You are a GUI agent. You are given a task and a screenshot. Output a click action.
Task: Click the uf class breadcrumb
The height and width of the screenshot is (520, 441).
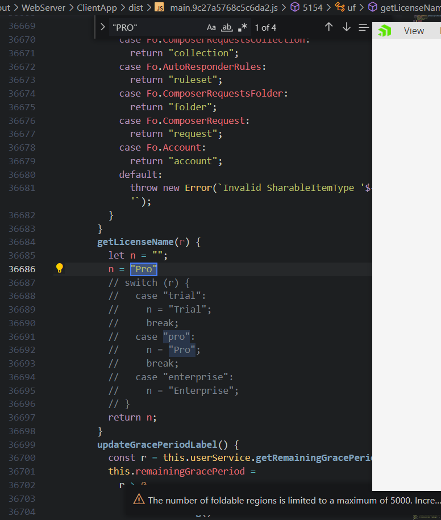pyautogui.click(x=351, y=7)
